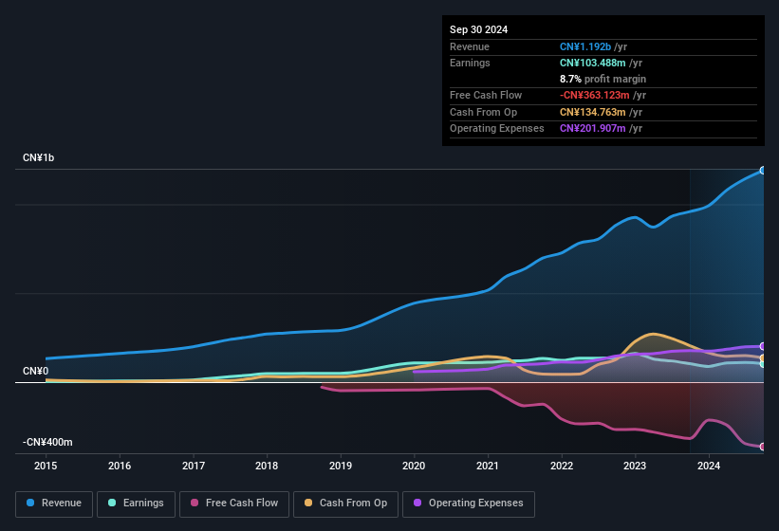Screen dimensions: 779x531
Task: Click the Sep 30 2024 tooltip date
Action: tap(478, 29)
